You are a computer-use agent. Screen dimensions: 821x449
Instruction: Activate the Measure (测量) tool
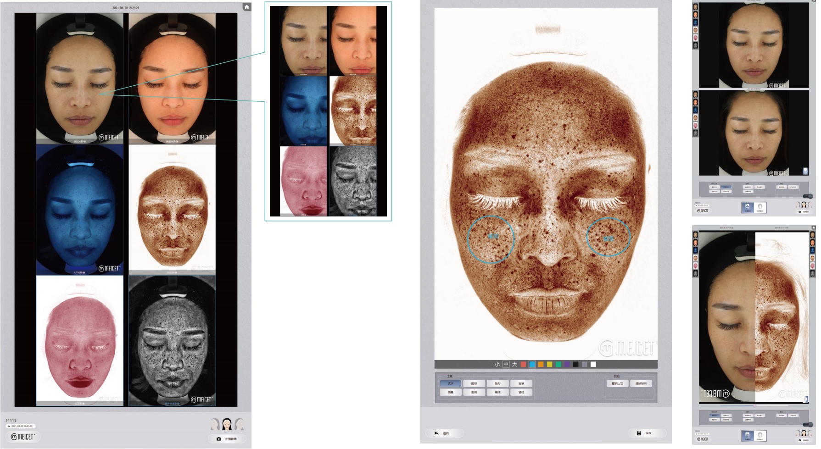[451, 393]
